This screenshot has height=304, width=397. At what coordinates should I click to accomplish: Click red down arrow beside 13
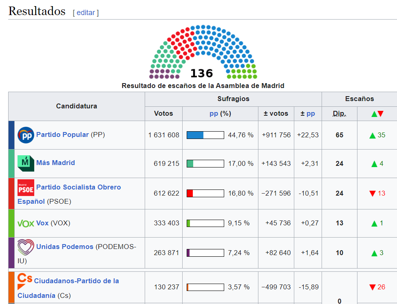click(372, 194)
